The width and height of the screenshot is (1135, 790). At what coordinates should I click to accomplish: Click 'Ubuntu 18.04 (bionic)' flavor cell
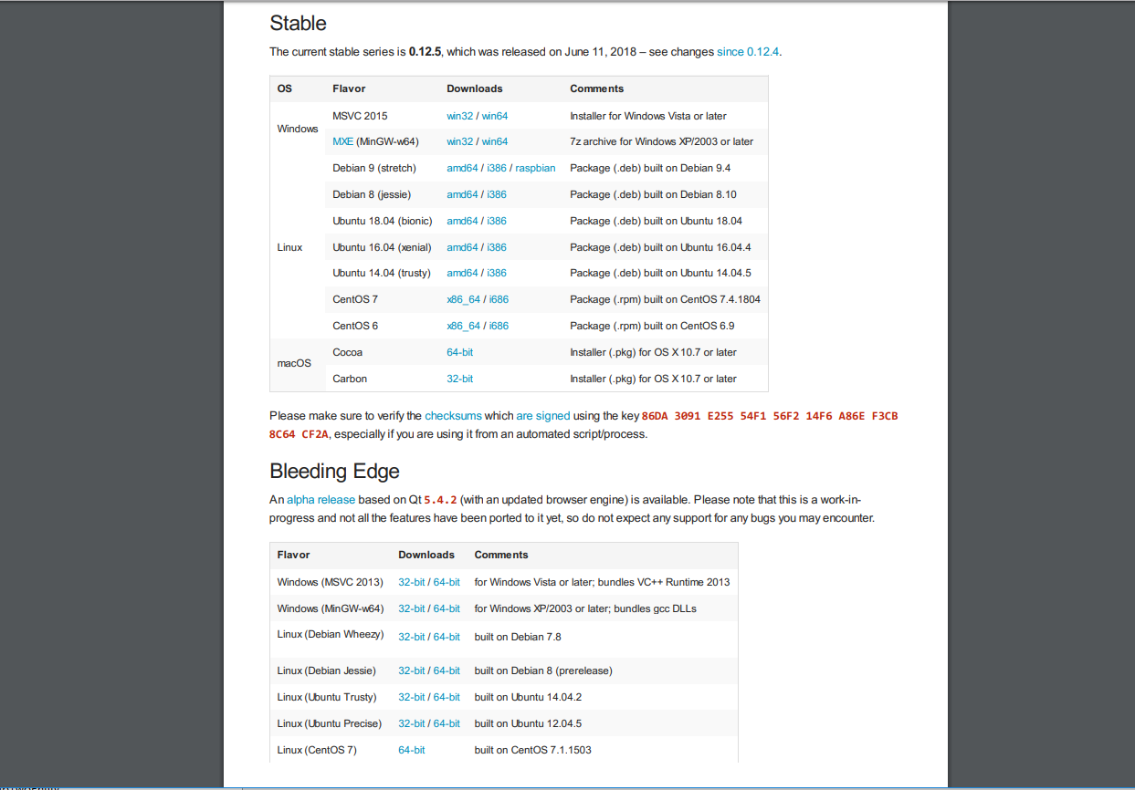click(x=382, y=221)
